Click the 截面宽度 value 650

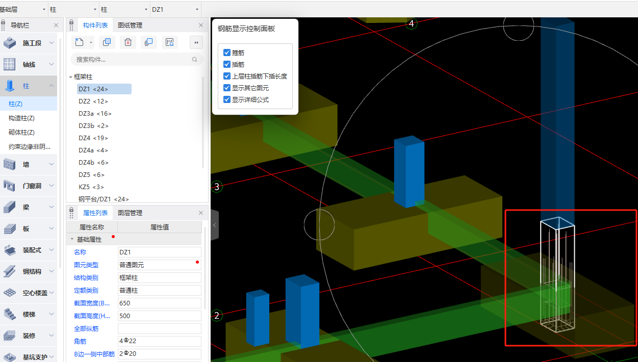point(160,303)
